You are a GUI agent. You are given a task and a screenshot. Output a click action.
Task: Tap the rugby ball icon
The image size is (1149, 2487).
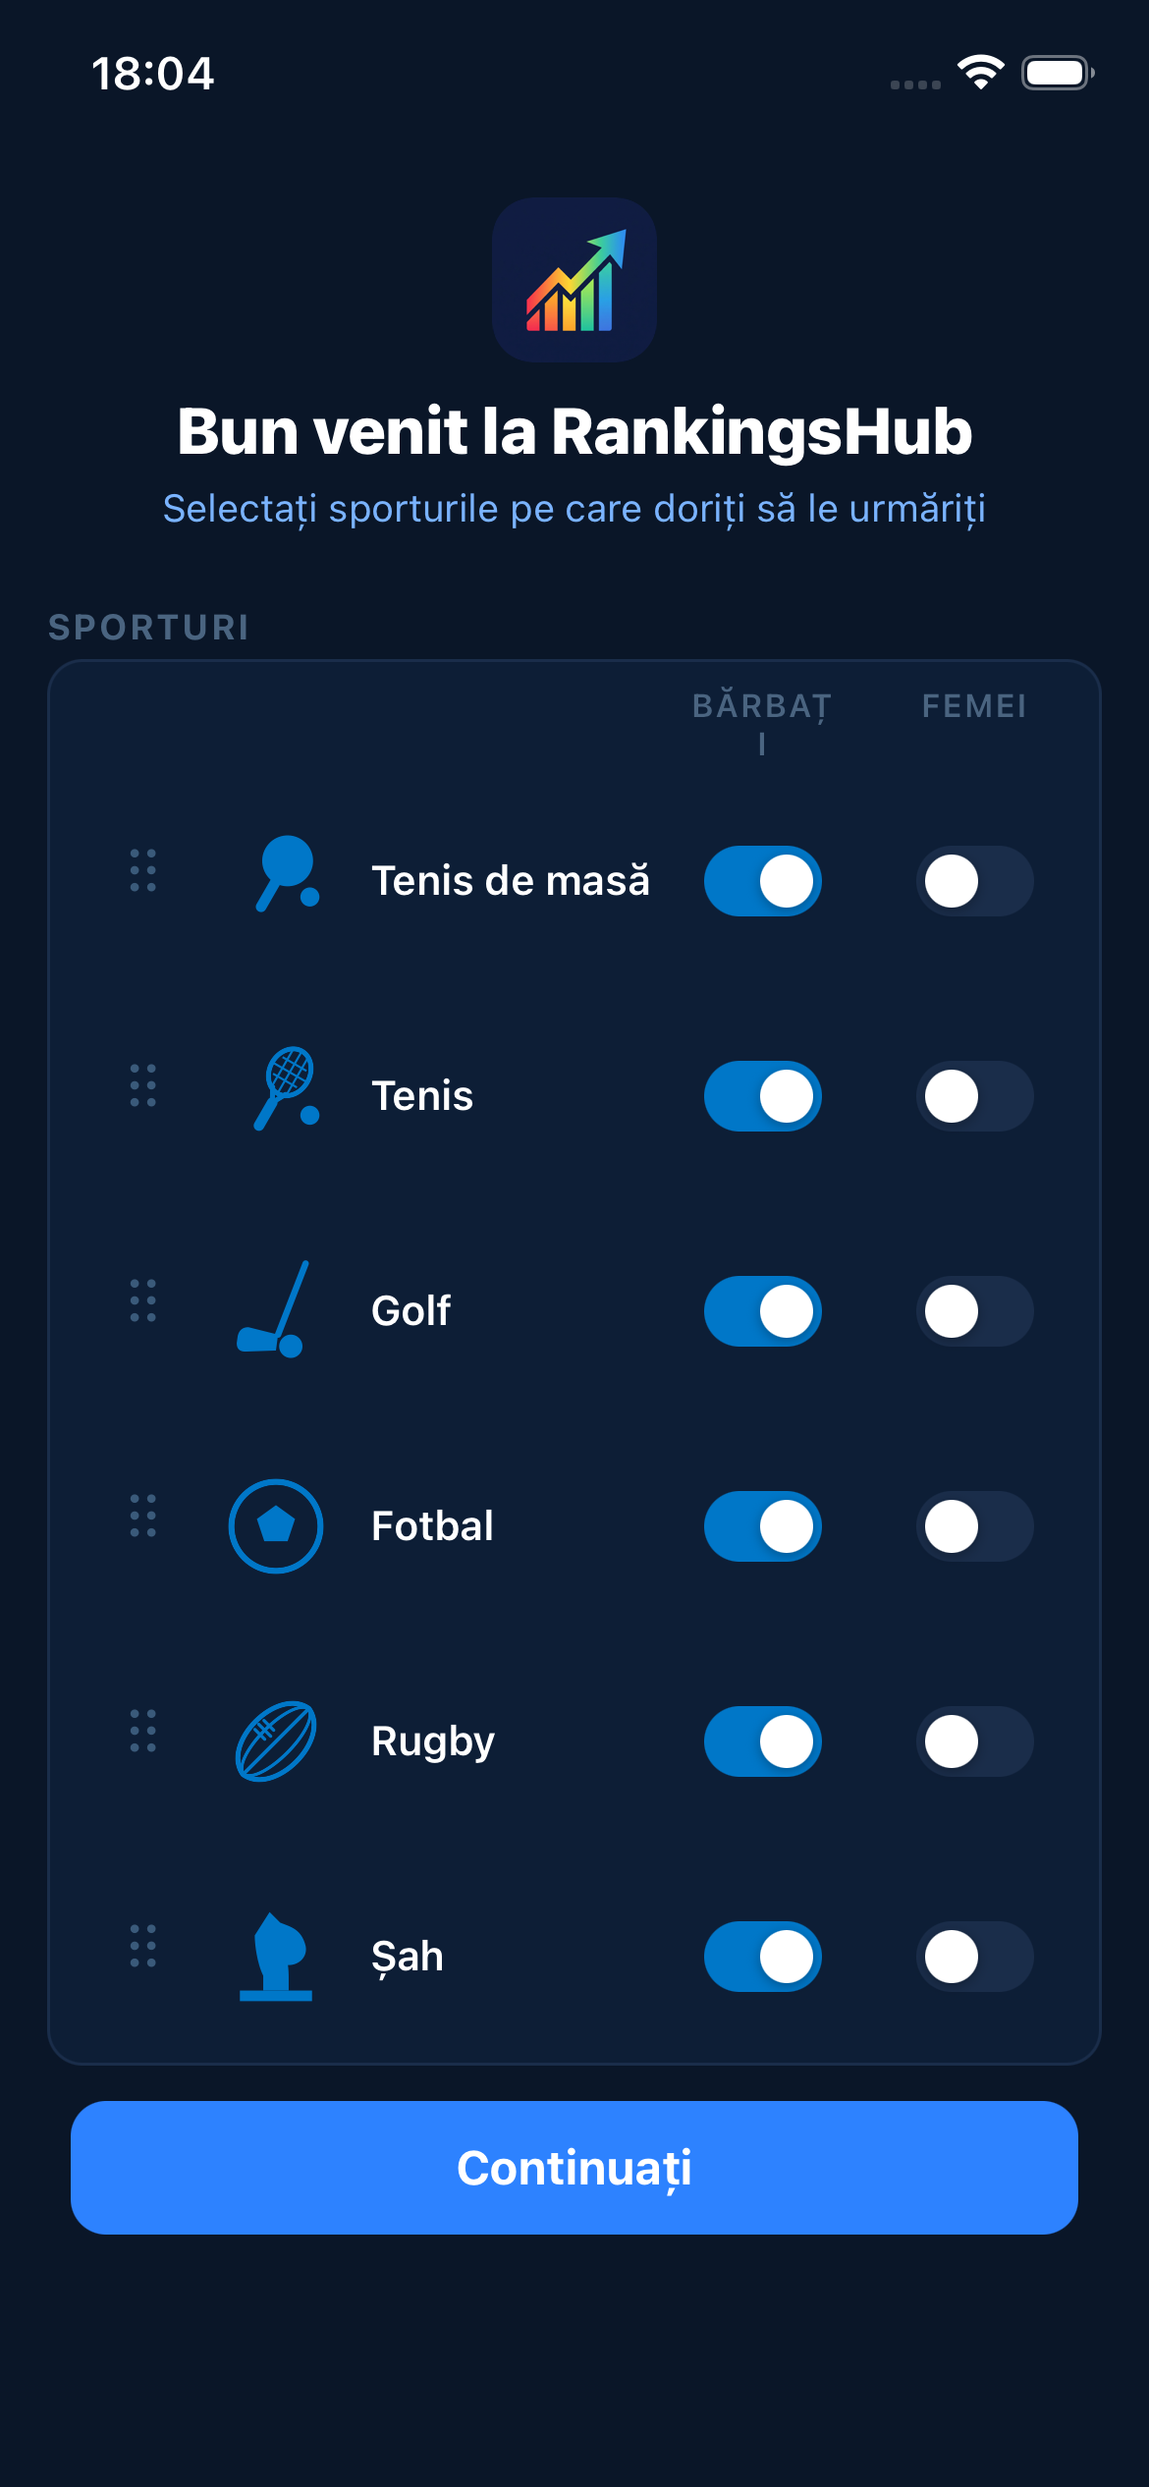tap(276, 1741)
